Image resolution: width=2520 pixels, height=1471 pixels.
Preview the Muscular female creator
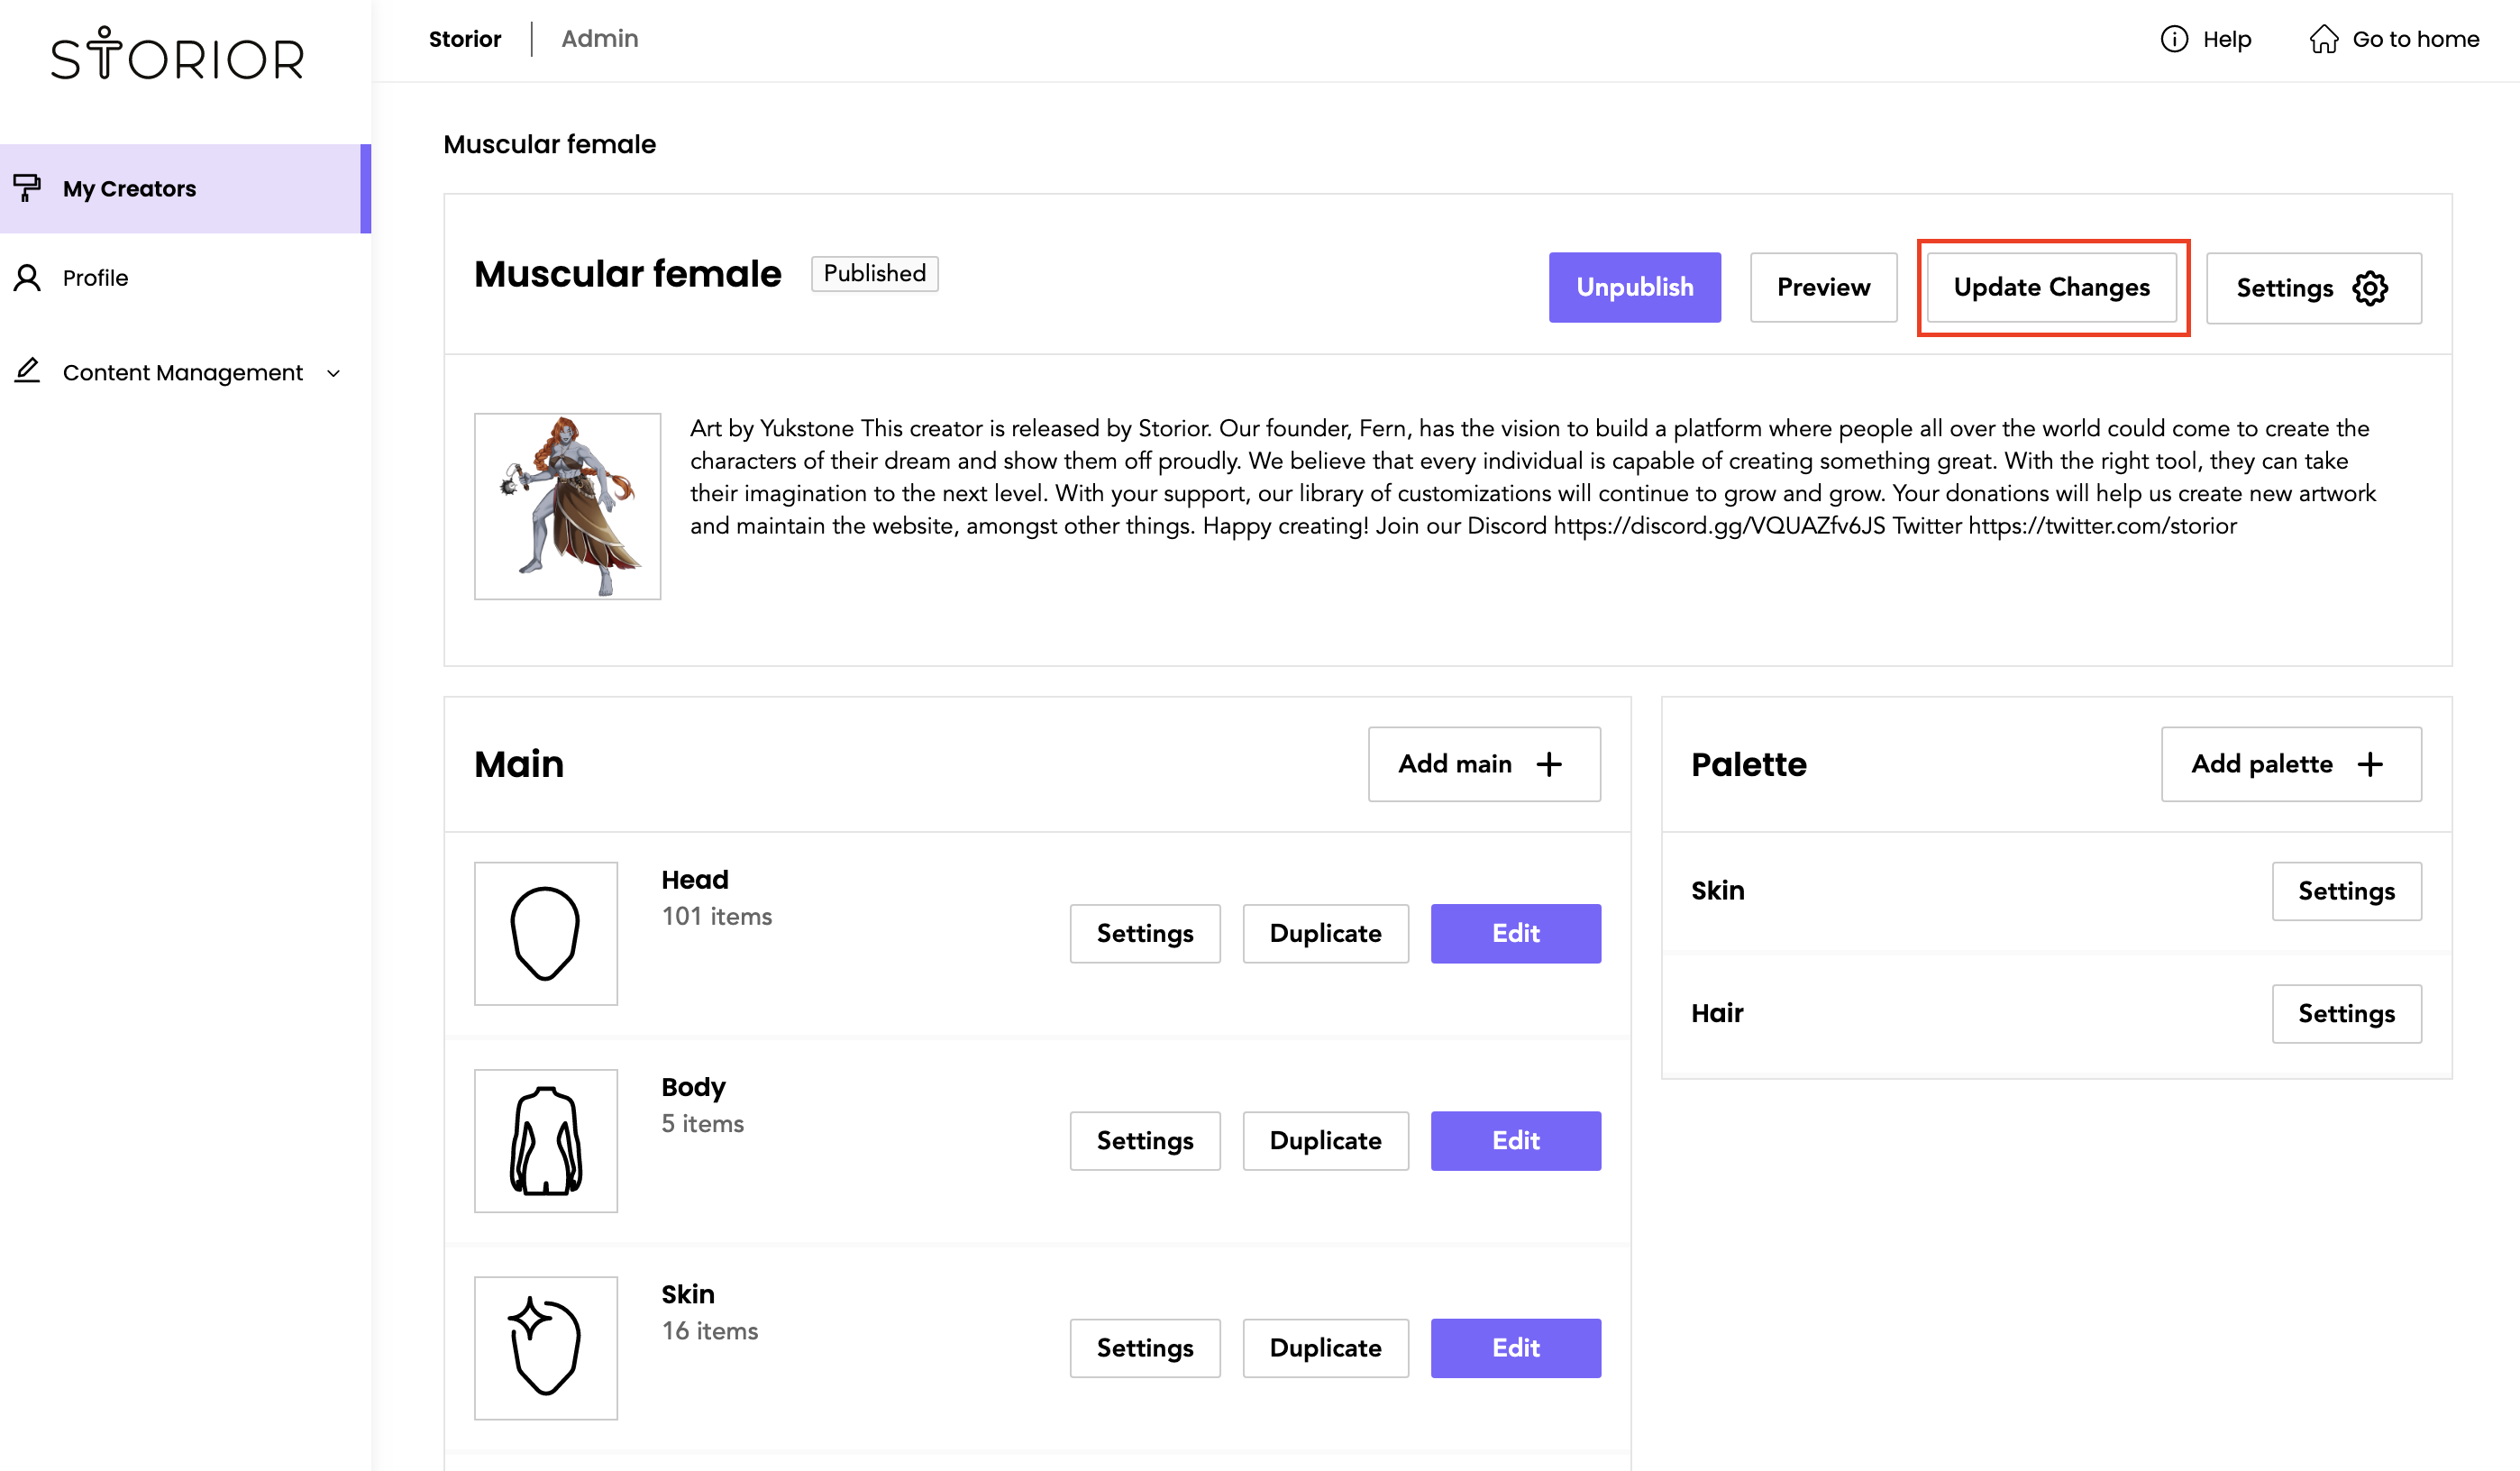click(1822, 287)
